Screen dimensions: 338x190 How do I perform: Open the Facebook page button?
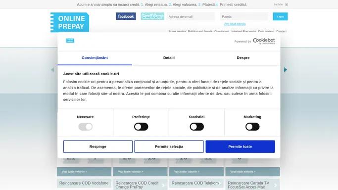pyautogui.click(x=126, y=16)
